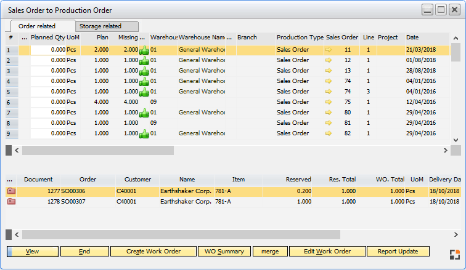Click the Production Type column header
This screenshot has width=466, height=270.
[300, 38]
